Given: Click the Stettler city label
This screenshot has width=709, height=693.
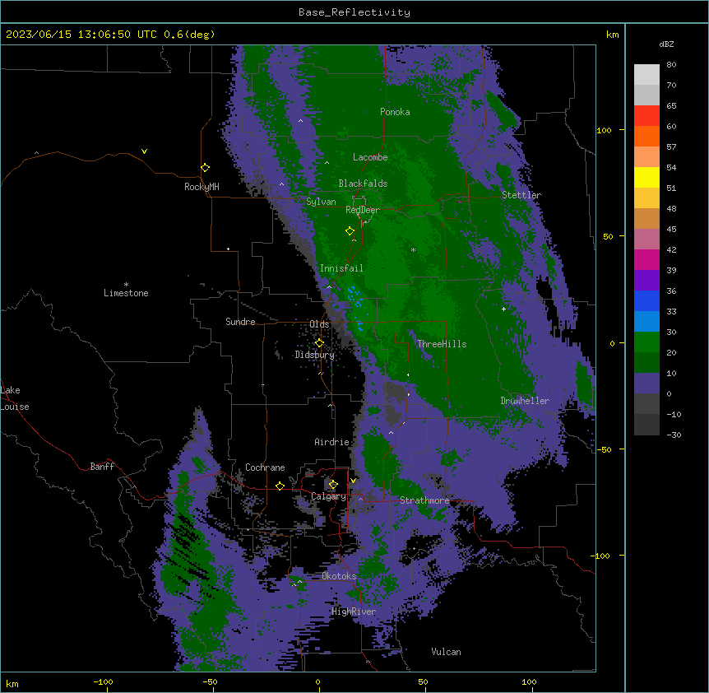Looking at the screenshot, I should click(521, 195).
